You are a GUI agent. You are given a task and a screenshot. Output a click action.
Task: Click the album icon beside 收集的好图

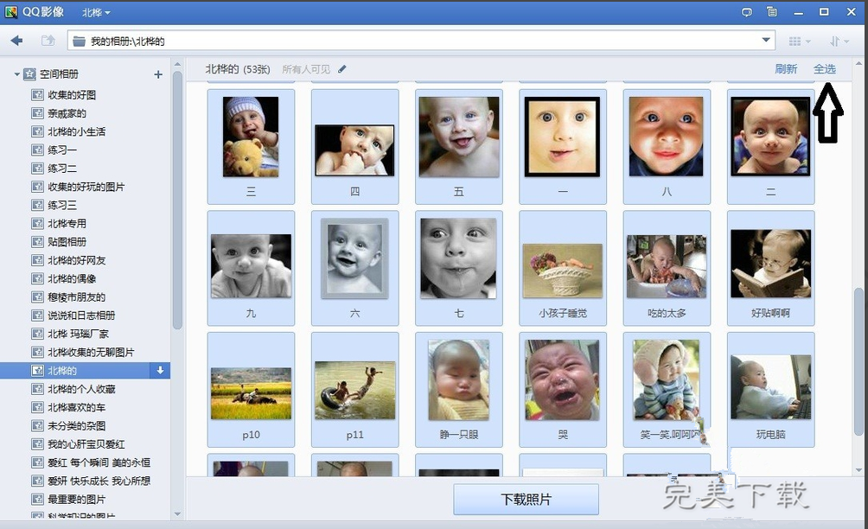pos(37,95)
